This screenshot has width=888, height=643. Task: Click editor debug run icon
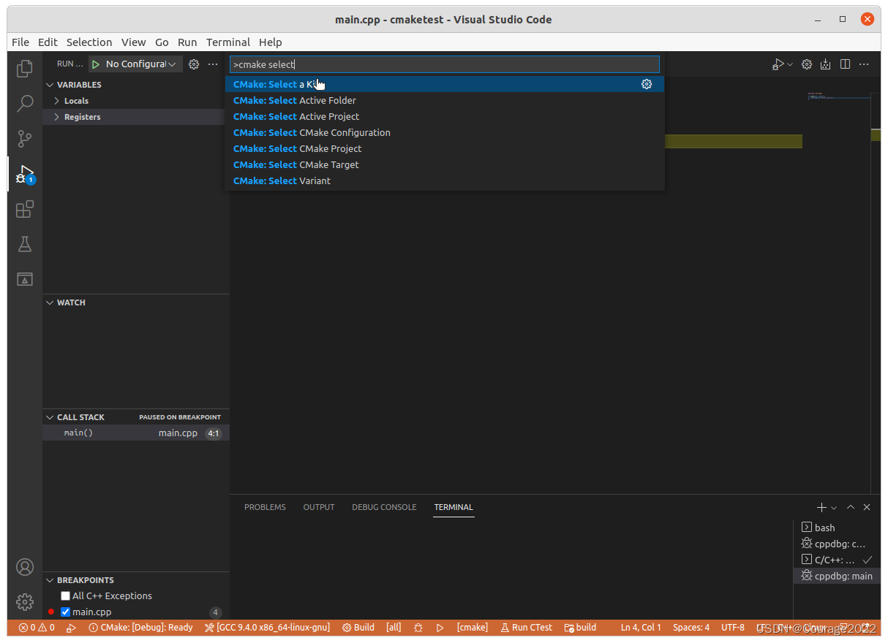(778, 64)
